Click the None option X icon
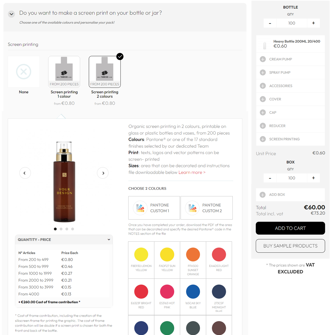 pyautogui.click(x=24, y=71)
